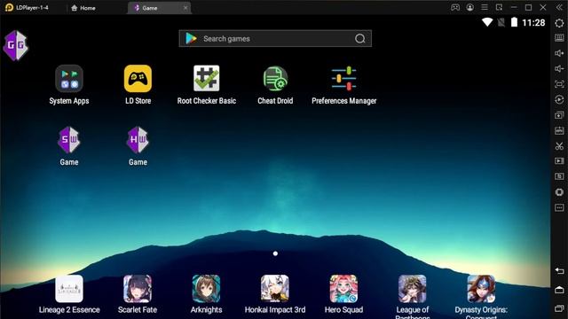Switch to the Home tab
The width and height of the screenshot is (568, 319).
tap(83, 8)
